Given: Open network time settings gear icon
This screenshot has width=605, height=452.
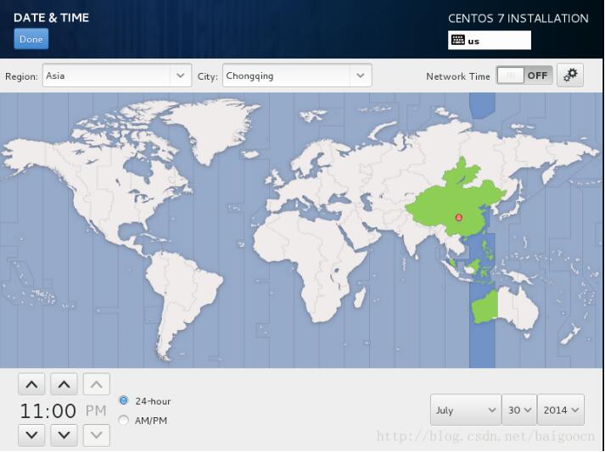Looking at the screenshot, I should [x=570, y=75].
